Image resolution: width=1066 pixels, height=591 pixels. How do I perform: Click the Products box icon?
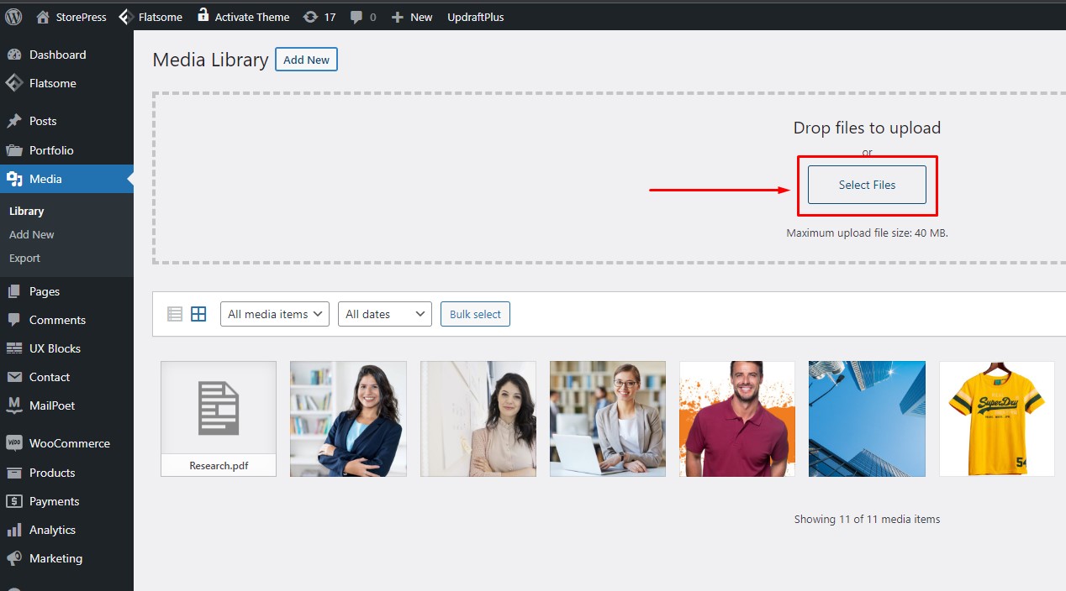click(14, 473)
